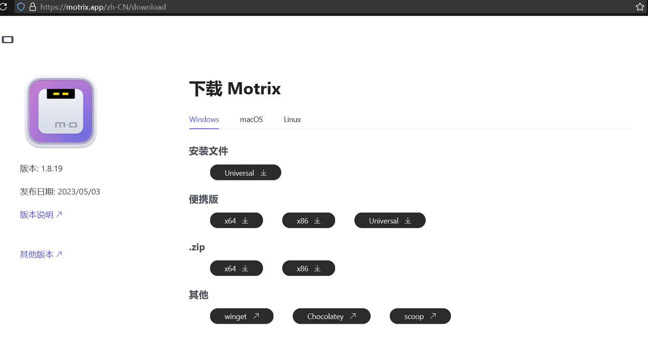
Task: Click the version text 版本: 1.8.19
Action: 41,169
